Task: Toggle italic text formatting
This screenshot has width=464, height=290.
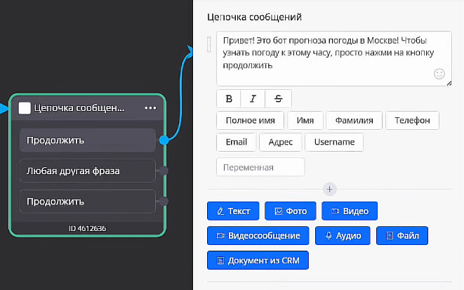Action: [x=253, y=98]
